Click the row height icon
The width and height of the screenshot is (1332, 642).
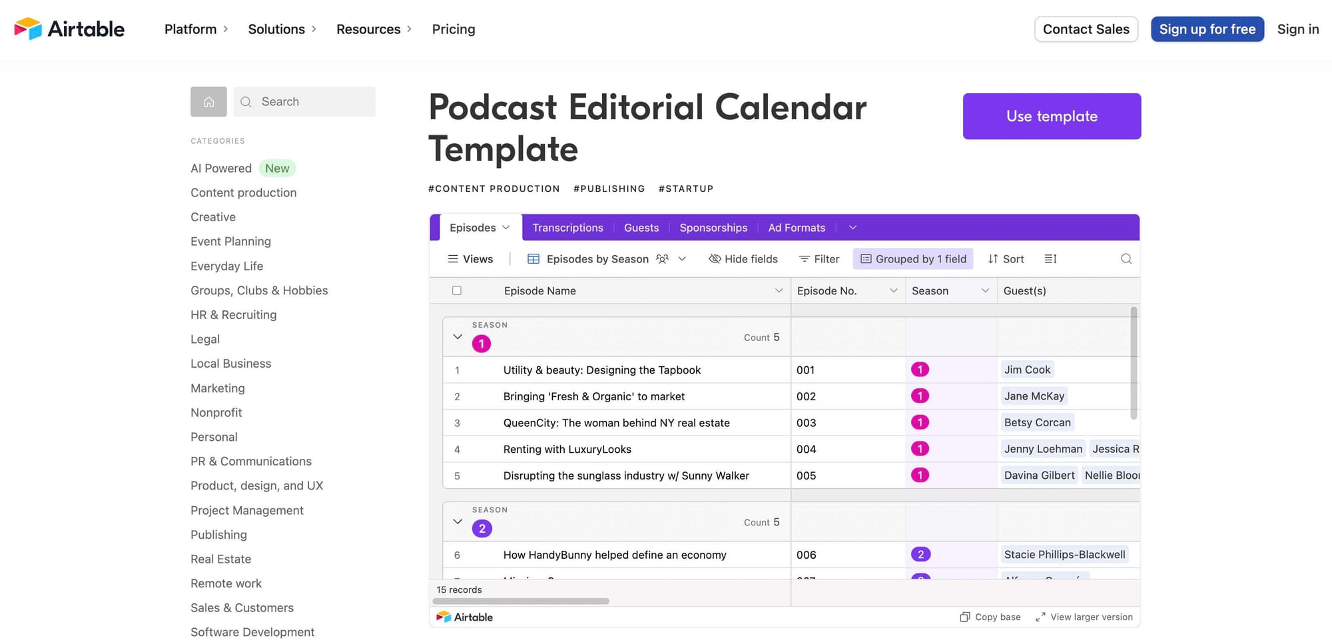point(1050,258)
